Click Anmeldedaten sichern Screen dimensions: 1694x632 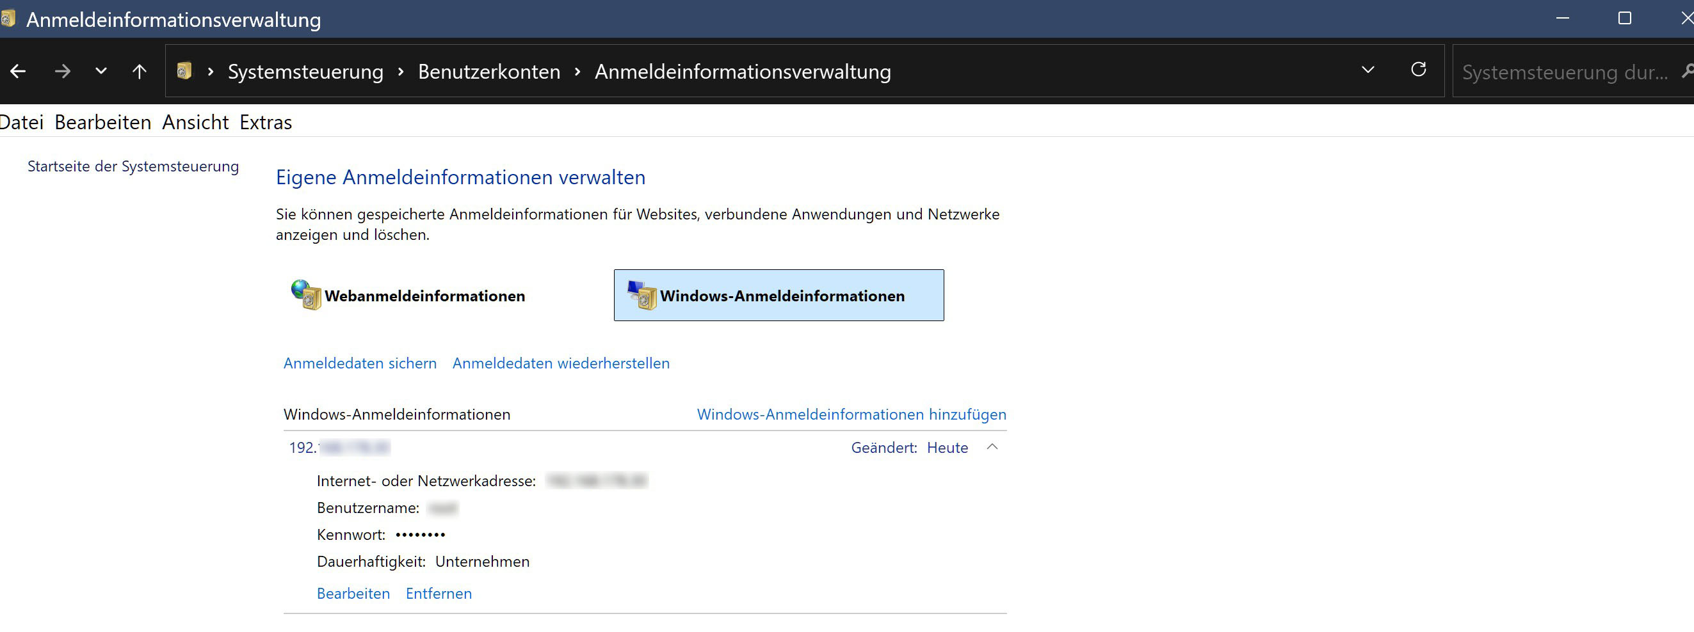click(360, 363)
